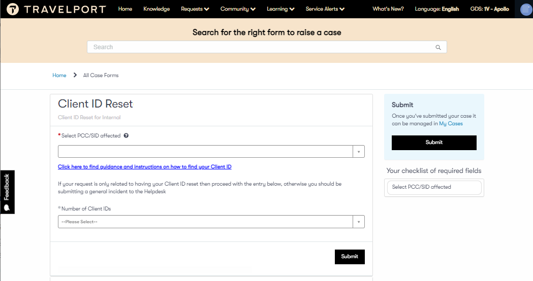The width and height of the screenshot is (533, 281).
Task: Click the help icon beside PCC/SID affected
Action: [126, 136]
